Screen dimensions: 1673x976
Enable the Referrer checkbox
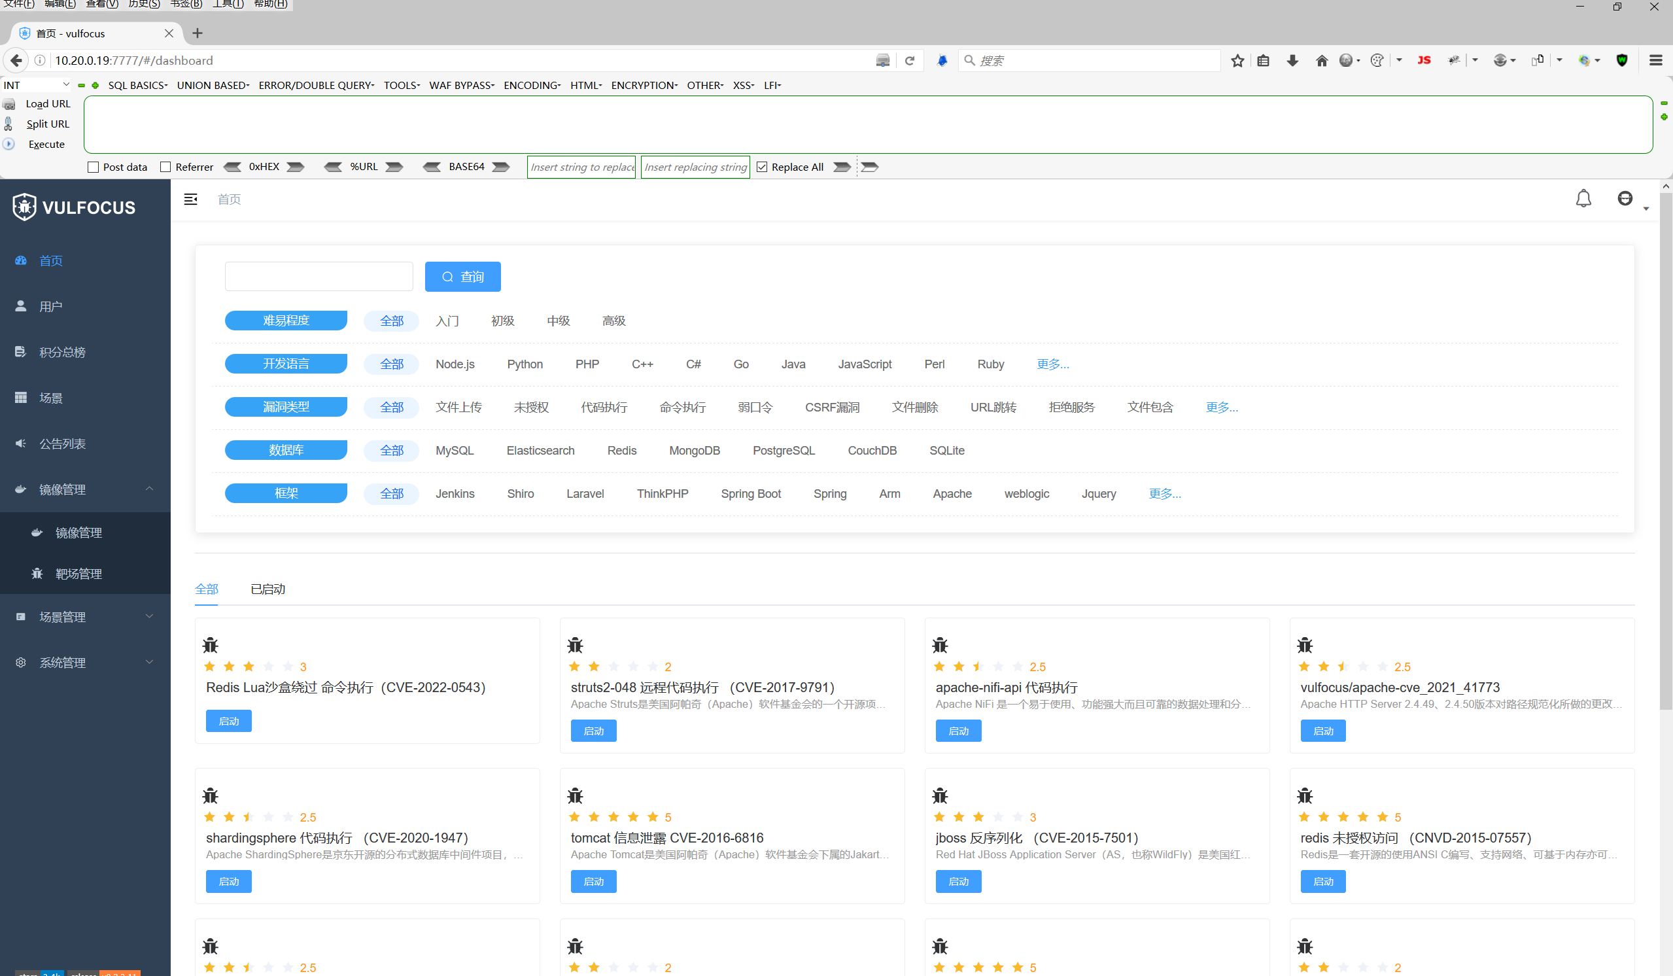[x=166, y=167]
